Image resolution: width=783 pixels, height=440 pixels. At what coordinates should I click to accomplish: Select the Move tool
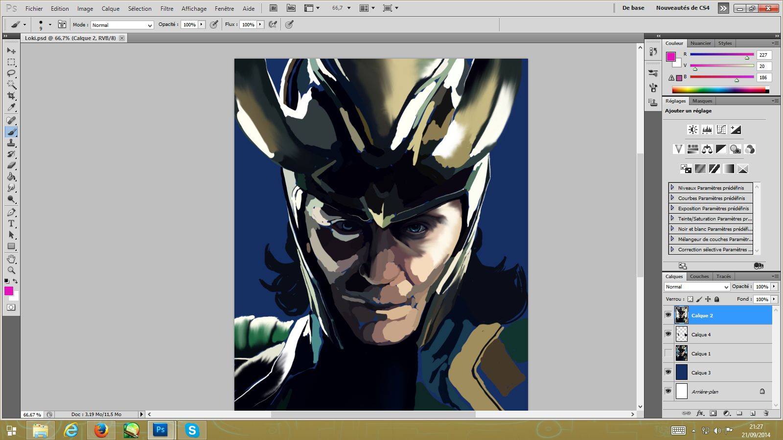[x=11, y=50]
